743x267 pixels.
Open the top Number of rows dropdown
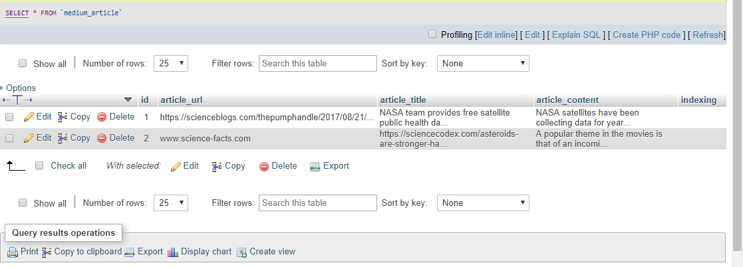click(171, 64)
